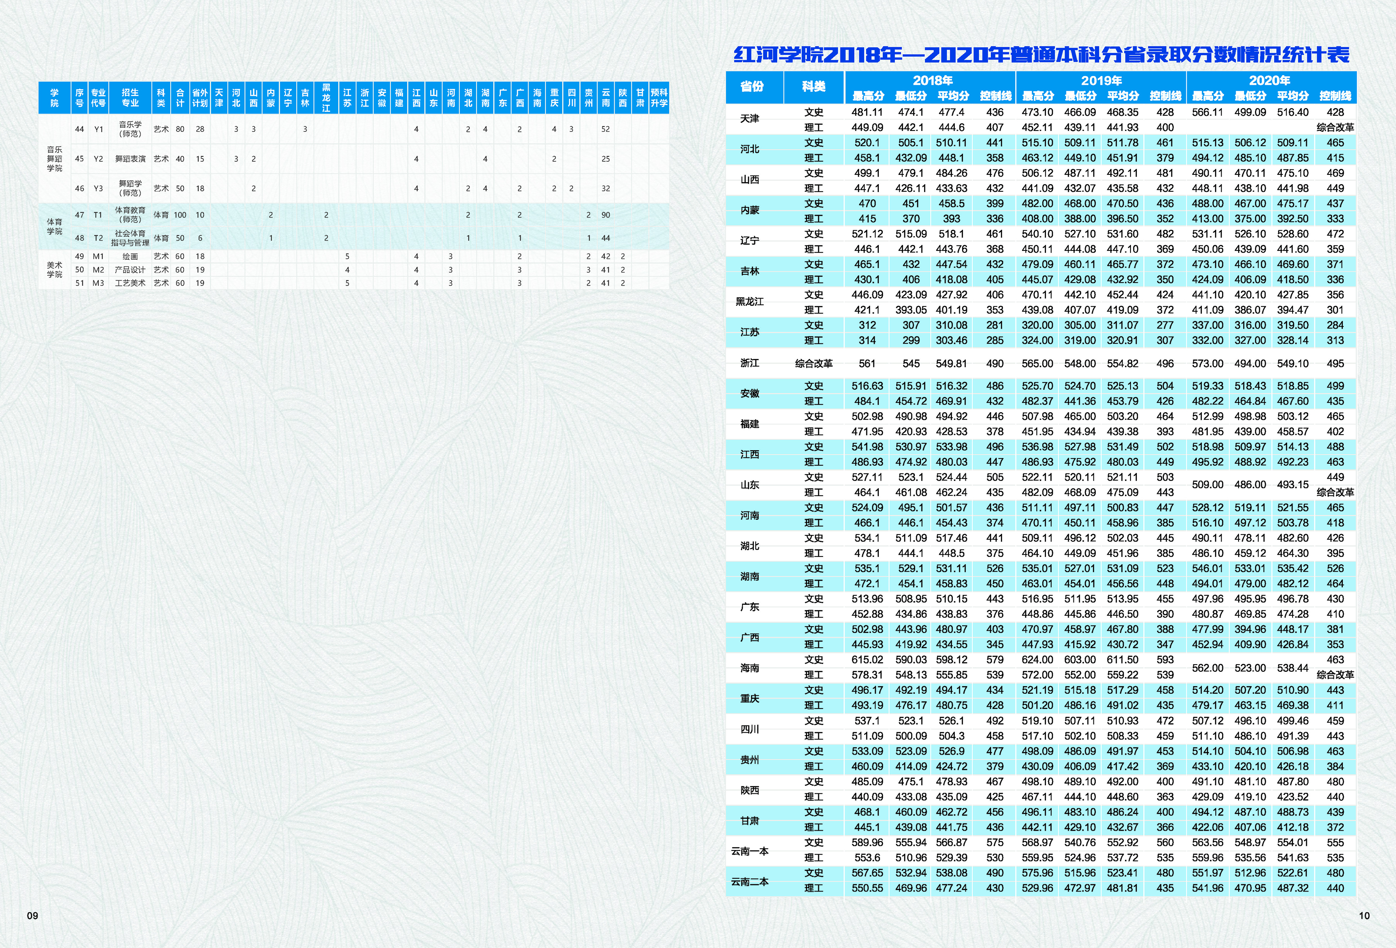Screen dimensions: 1396x948
Task: Select the 2020年 column group header
Action: (1269, 81)
